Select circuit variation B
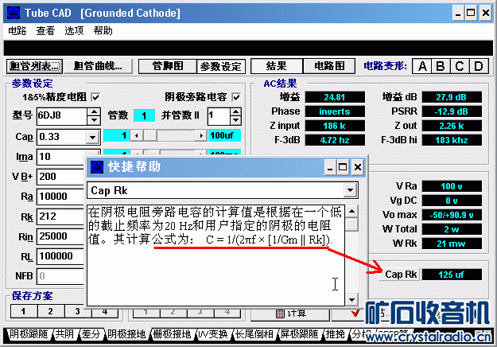Image resolution: width=497 pixels, height=347 pixels. tap(441, 66)
